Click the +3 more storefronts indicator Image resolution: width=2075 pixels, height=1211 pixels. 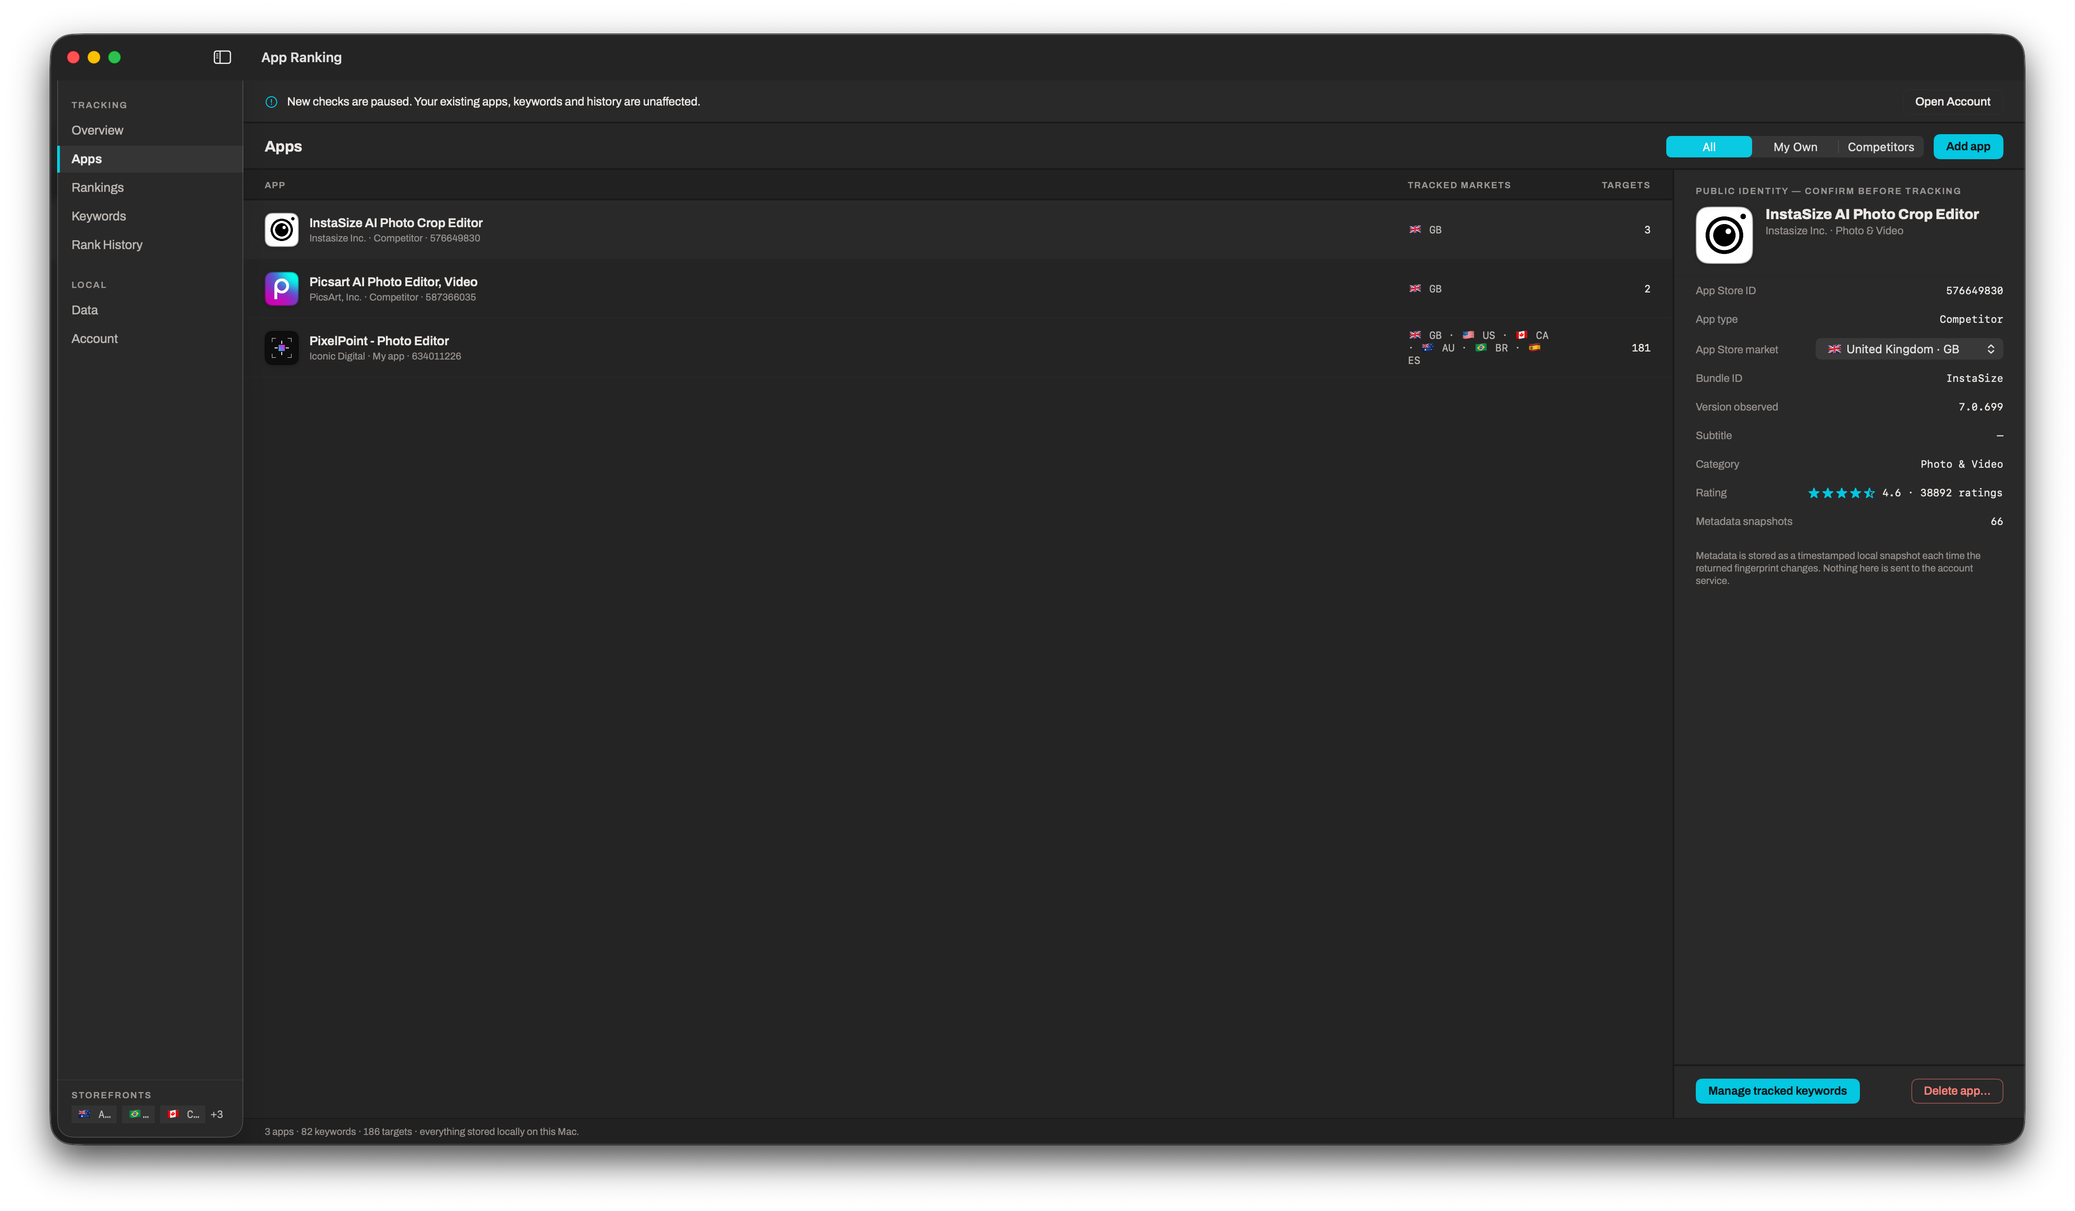216,1115
